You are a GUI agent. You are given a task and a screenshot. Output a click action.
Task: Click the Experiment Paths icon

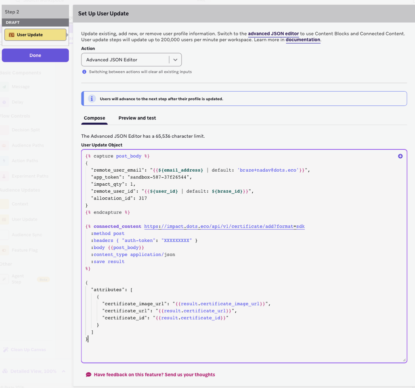point(4,176)
